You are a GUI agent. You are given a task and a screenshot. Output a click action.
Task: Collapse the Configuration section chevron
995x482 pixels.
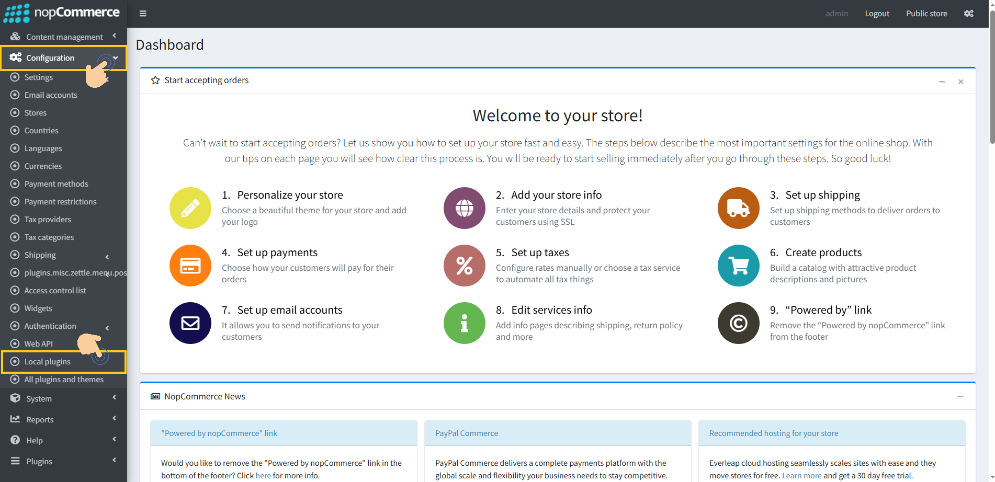click(115, 58)
